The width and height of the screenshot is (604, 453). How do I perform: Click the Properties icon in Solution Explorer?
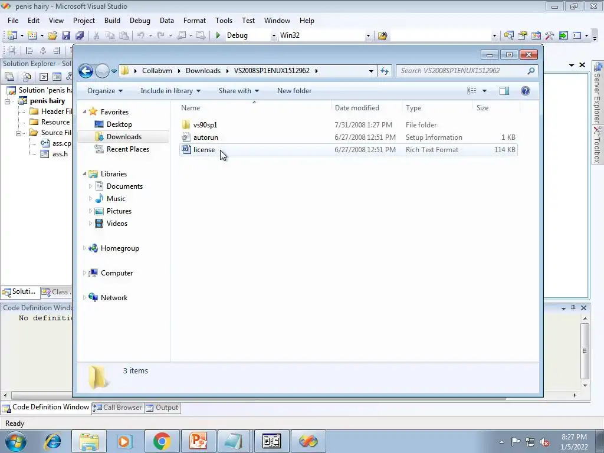[9, 77]
